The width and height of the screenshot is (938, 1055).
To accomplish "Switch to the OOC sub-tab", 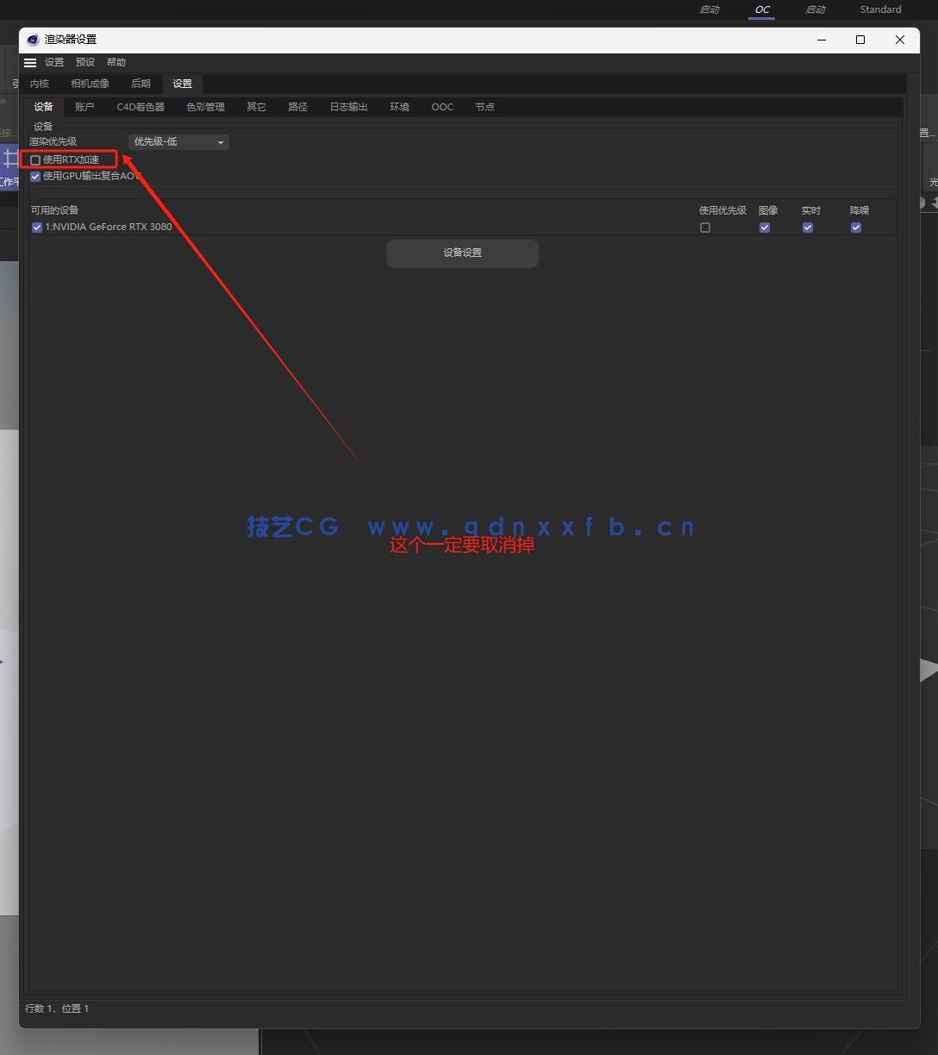I will click(x=441, y=106).
